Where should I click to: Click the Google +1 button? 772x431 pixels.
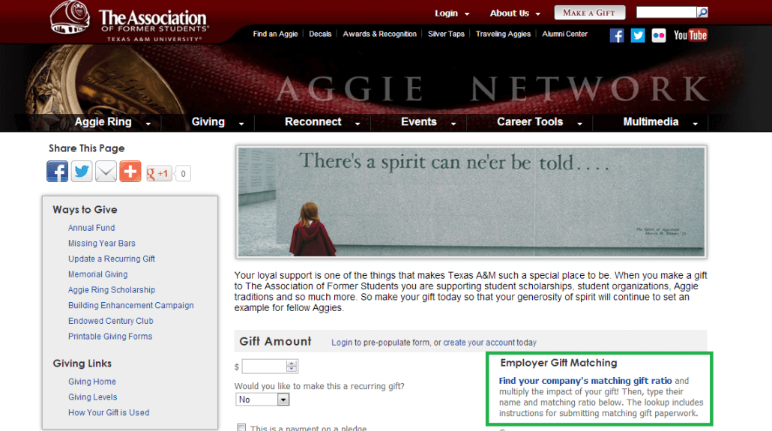(159, 174)
